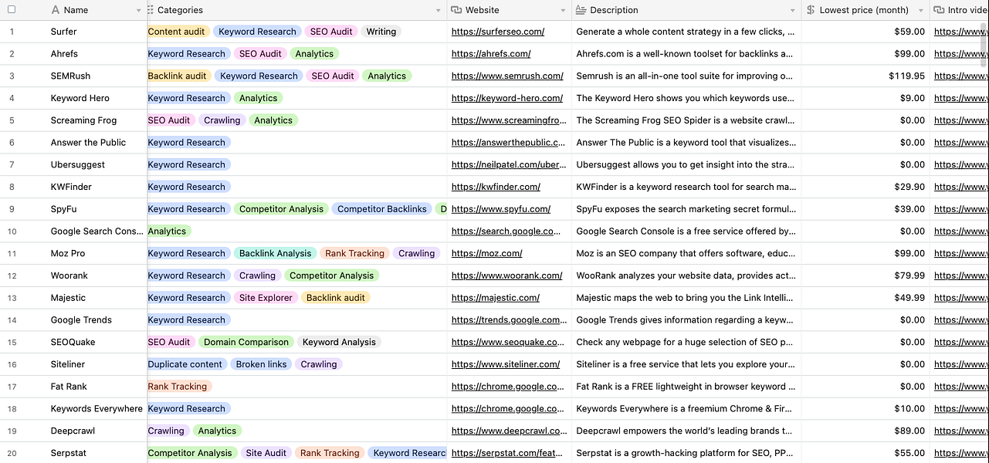Select the $59.00 price cell
Viewport: 989px width, 463px height.
(865, 32)
